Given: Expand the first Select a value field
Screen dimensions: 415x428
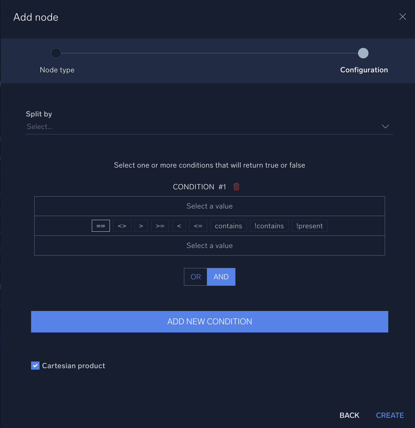Looking at the screenshot, I should point(210,206).
